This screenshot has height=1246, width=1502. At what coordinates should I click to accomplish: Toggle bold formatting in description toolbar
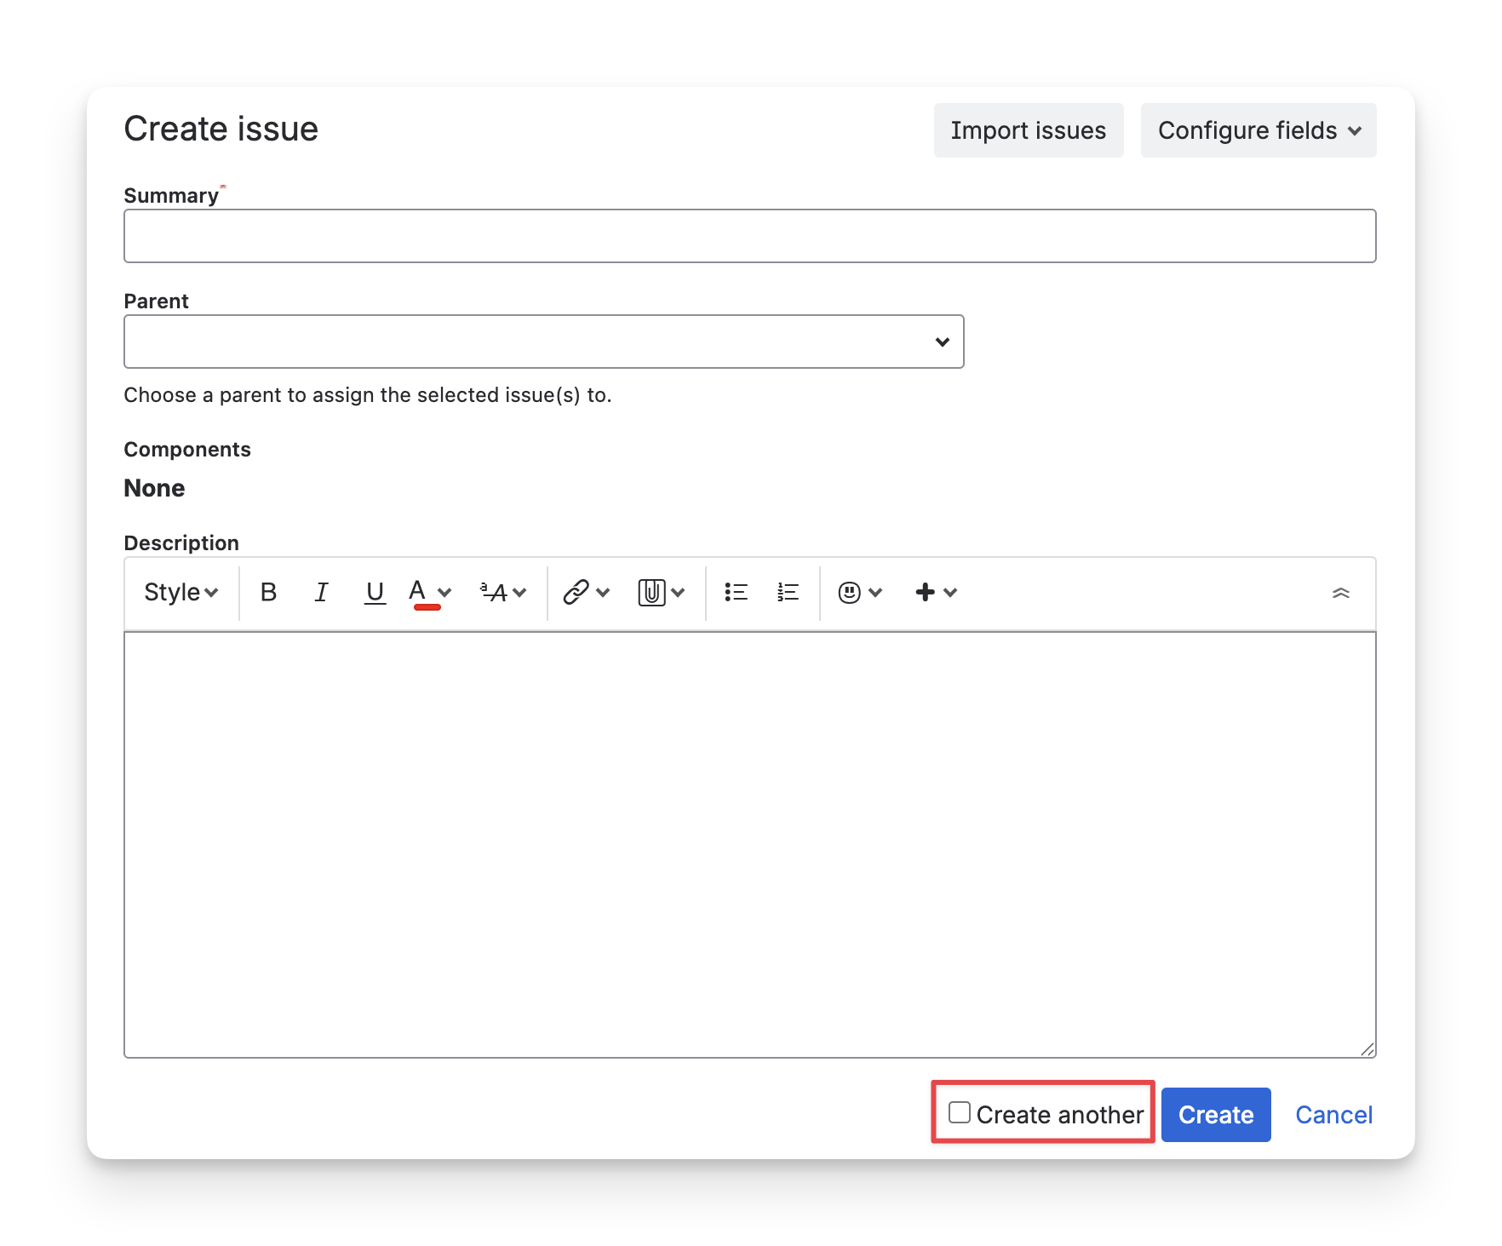pyautogui.click(x=268, y=592)
